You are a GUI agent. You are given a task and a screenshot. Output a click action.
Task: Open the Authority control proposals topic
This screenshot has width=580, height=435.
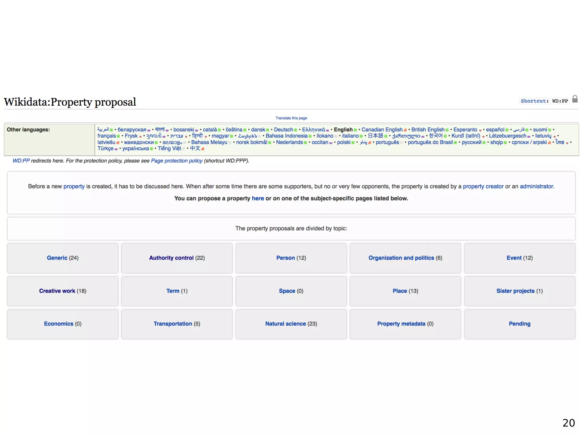[171, 258]
